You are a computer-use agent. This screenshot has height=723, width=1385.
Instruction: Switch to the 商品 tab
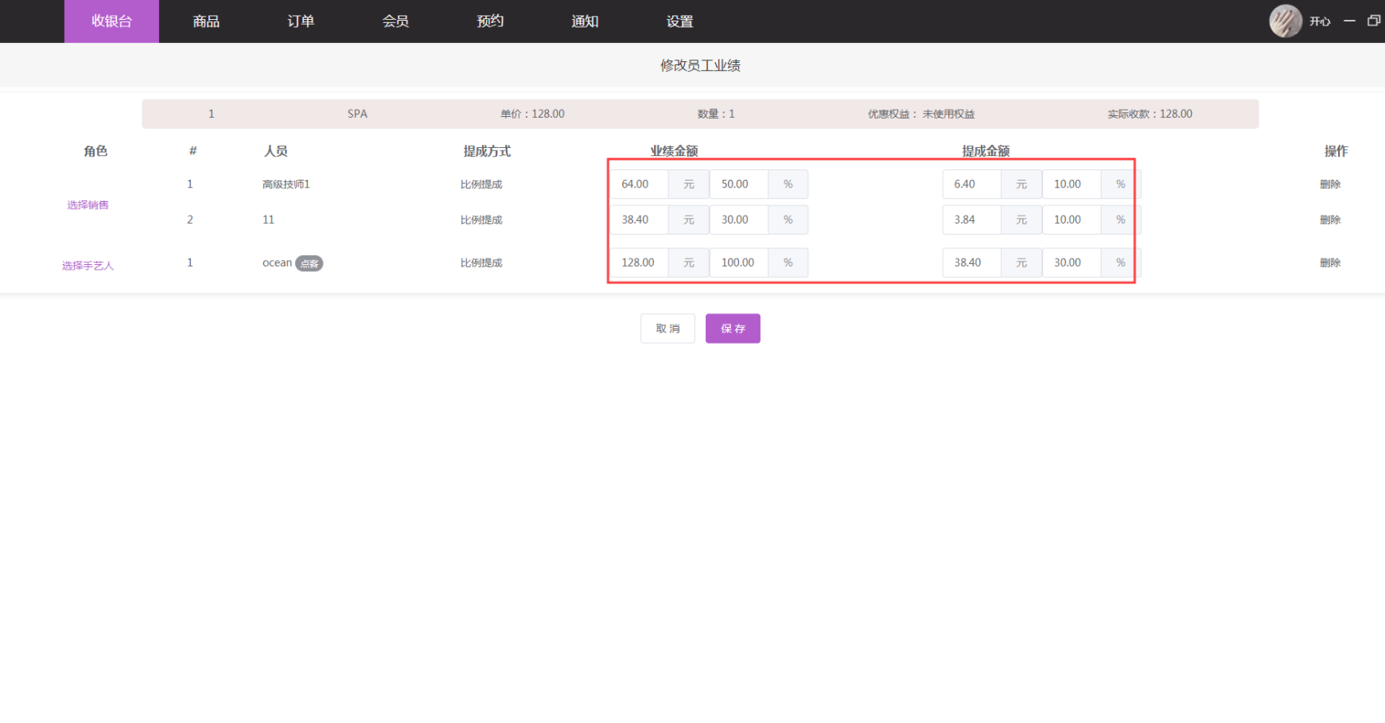tap(206, 21)
